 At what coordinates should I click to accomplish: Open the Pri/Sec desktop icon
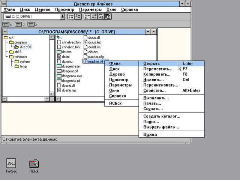click(x=11, y=163)
